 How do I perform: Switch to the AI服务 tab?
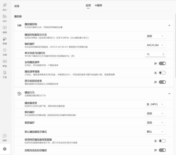click(x=98, y=5)
